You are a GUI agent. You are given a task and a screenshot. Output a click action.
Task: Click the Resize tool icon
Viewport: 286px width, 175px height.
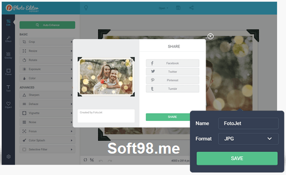coord(24,51)
